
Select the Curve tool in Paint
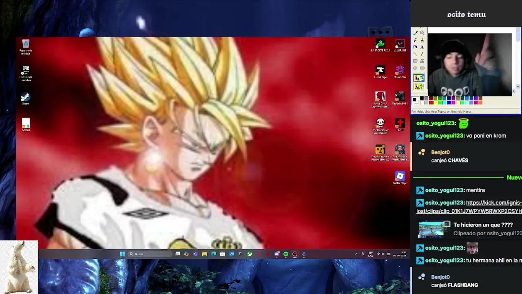(x=422, y=54)
